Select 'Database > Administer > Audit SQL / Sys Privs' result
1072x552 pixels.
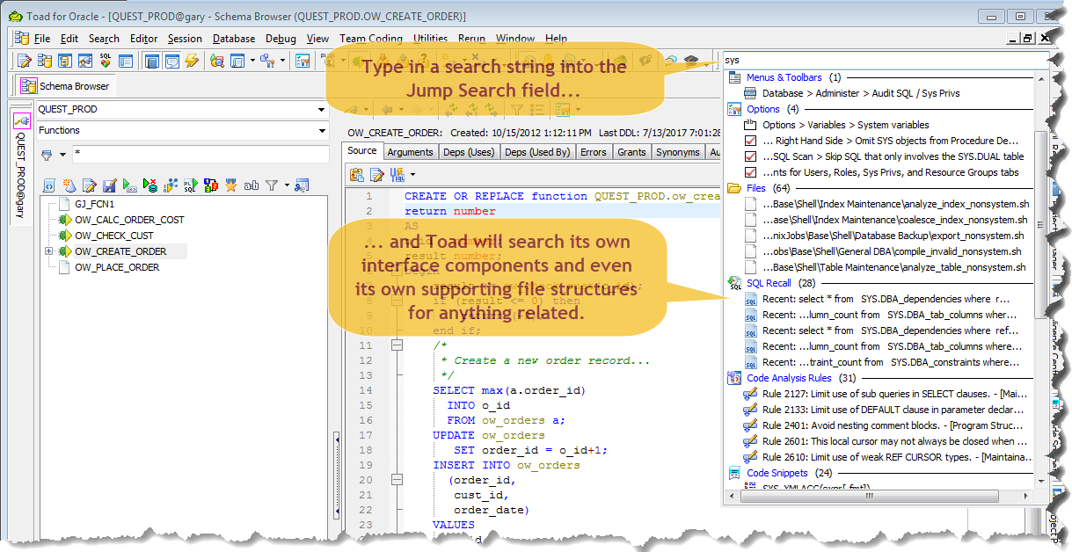pos(861,93)
